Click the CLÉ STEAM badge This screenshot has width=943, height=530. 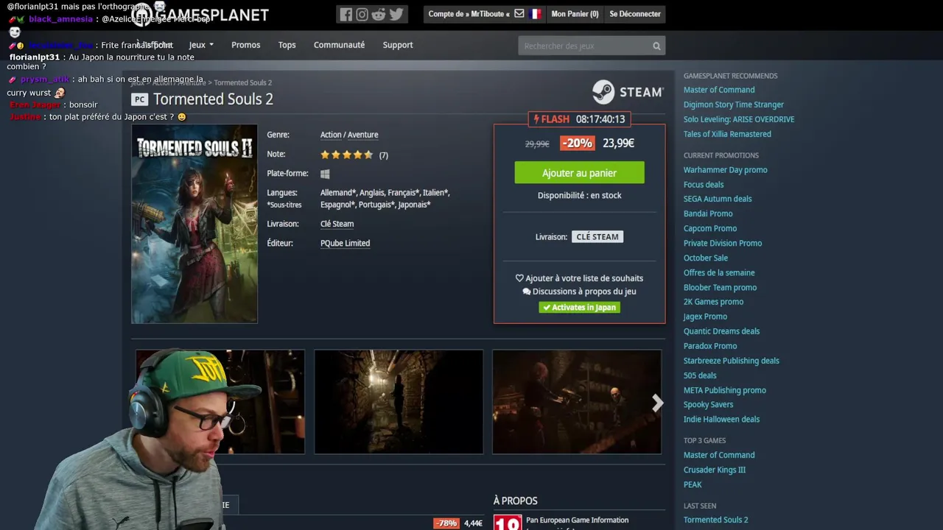click(597, 237)
